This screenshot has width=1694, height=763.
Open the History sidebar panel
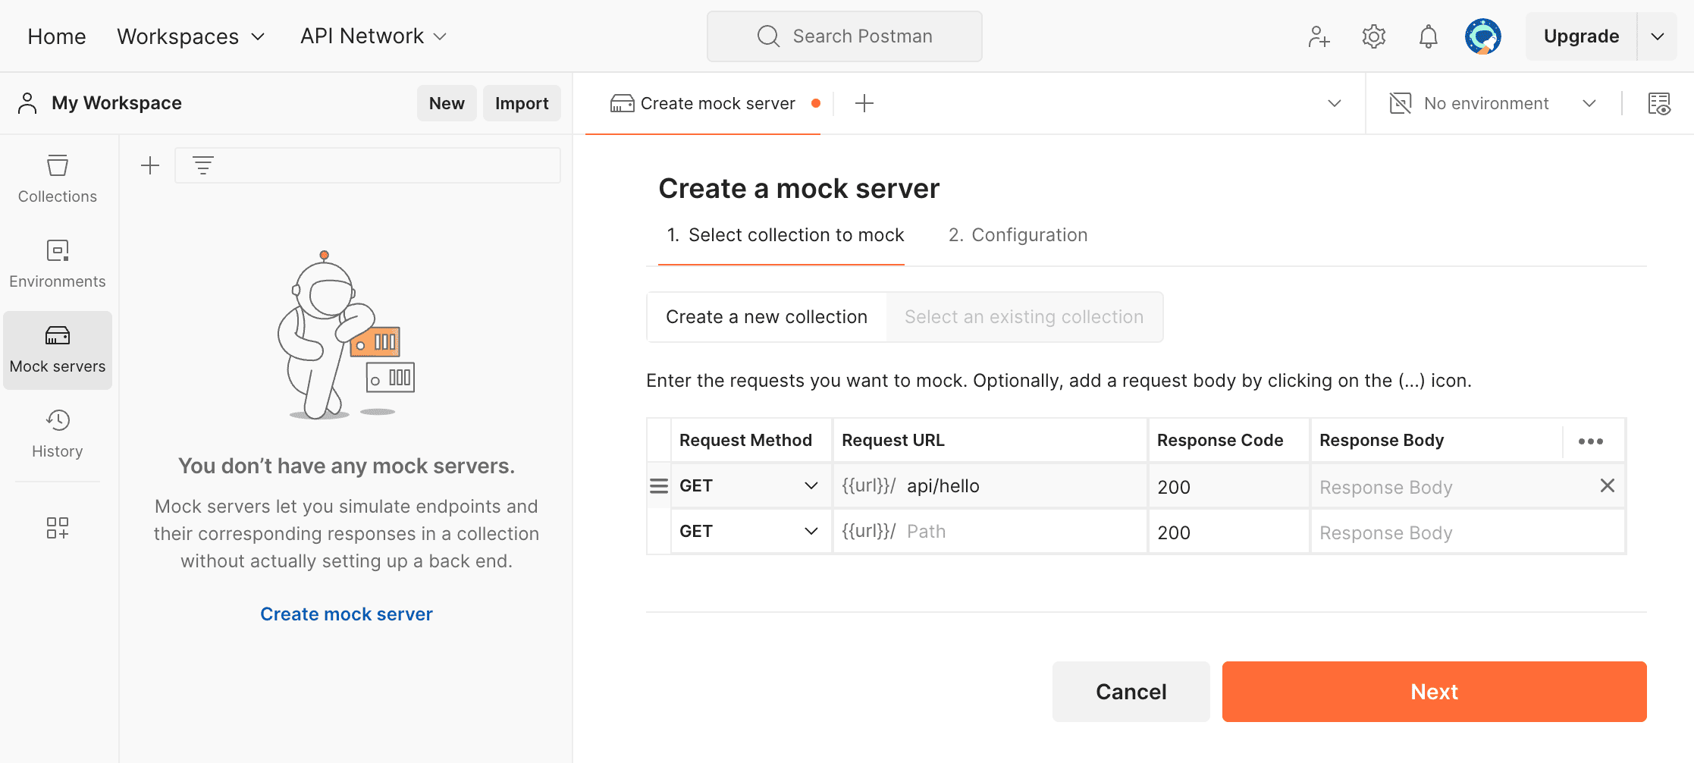tap(58, 434)
